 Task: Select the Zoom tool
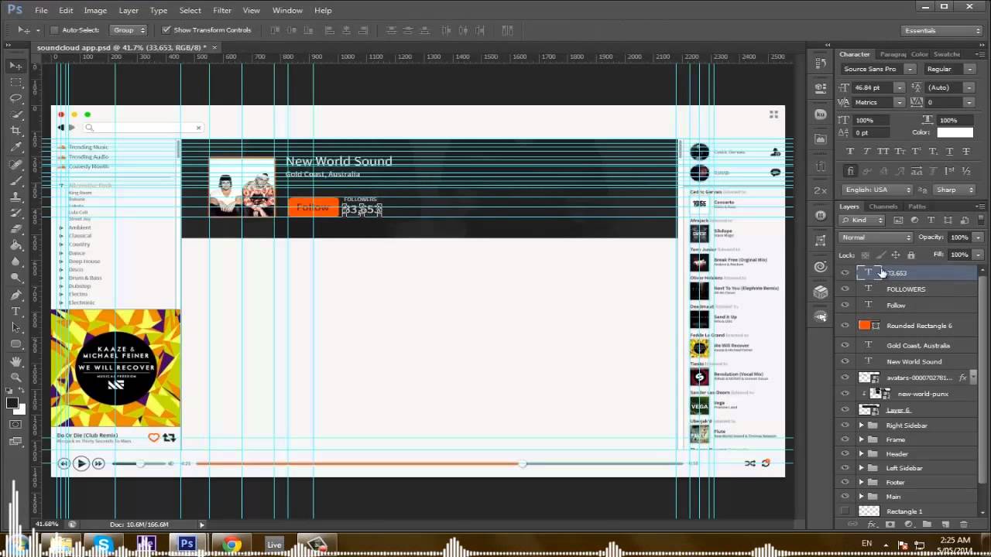[x=15, y=377]
